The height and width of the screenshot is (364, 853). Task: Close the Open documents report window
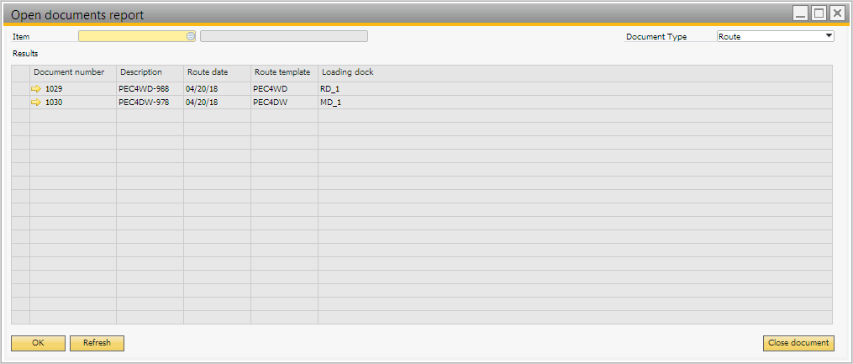tap(837, 13)
